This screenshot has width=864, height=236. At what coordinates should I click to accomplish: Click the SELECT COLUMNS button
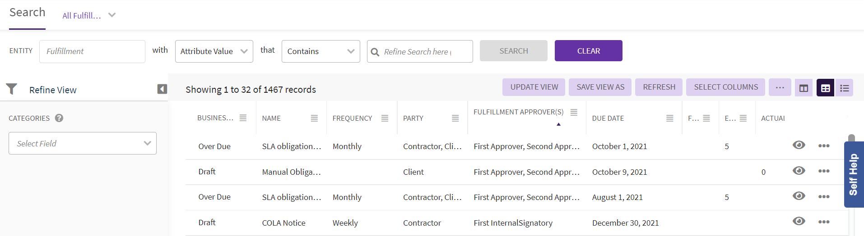(726, 87)
